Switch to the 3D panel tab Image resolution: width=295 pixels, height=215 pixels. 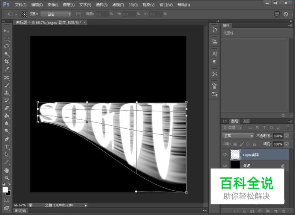(x=225, y=121)
